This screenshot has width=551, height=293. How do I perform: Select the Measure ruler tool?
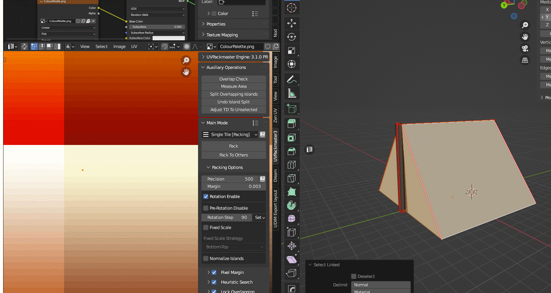tap(292, 93)
